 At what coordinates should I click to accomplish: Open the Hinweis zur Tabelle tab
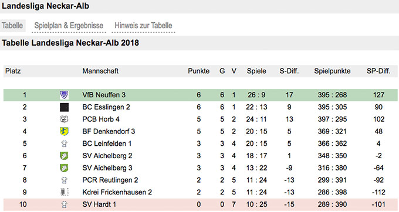click(x=143, y=26)
